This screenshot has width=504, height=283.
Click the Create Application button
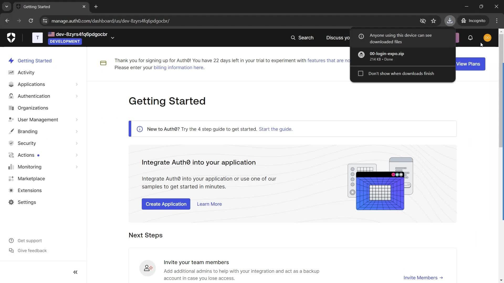[166, 204]
